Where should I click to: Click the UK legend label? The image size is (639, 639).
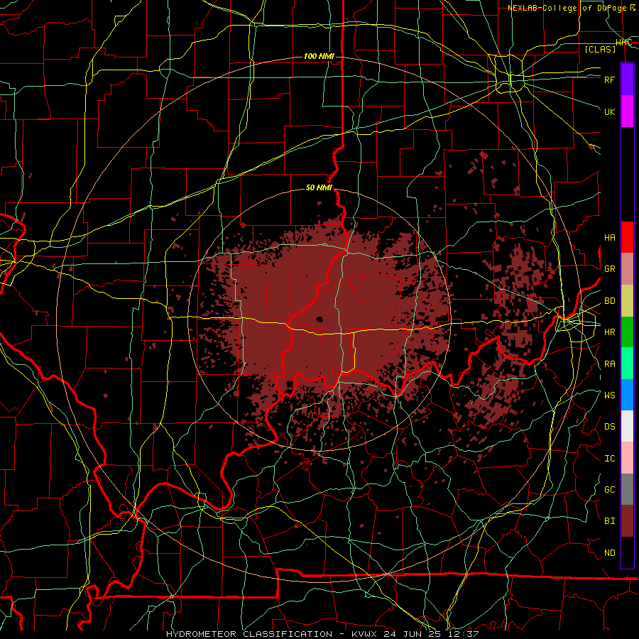[610, 111]
